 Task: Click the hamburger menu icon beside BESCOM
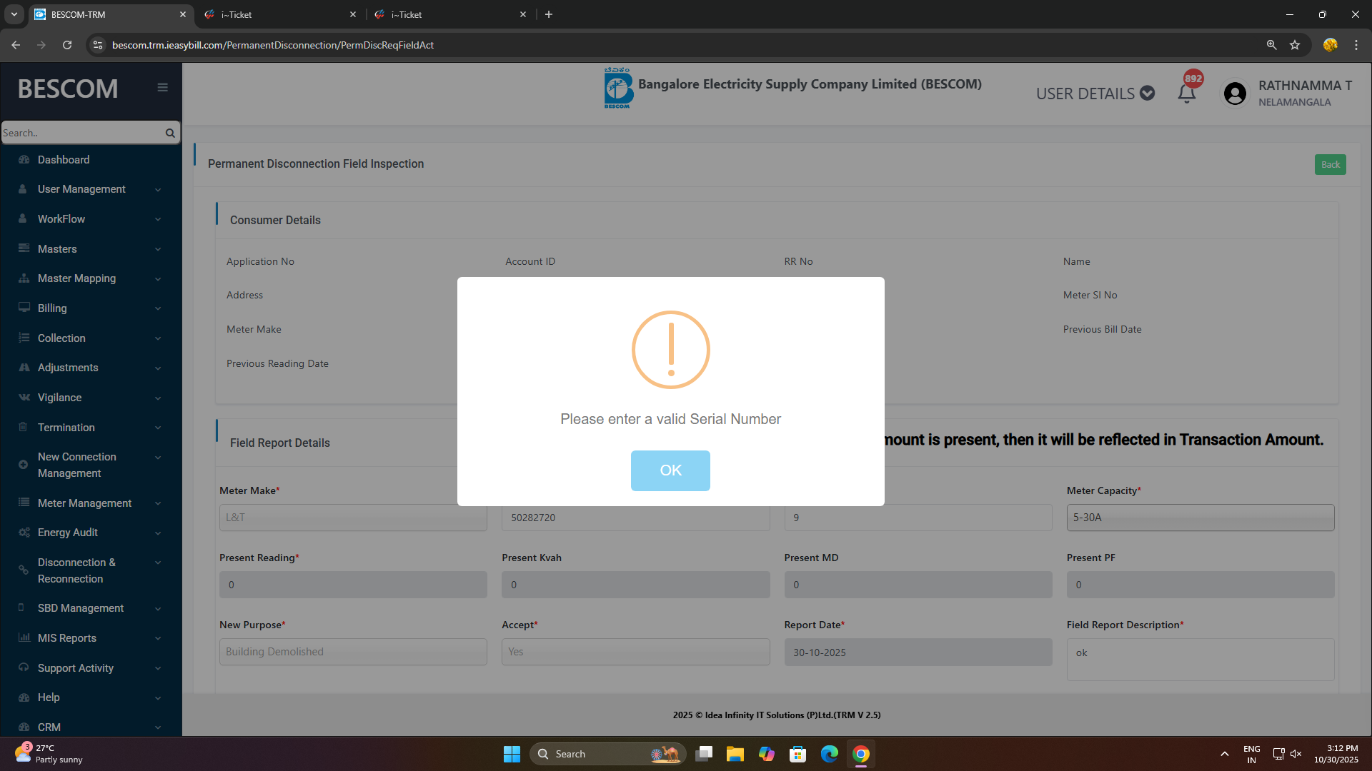click(162, 87)
